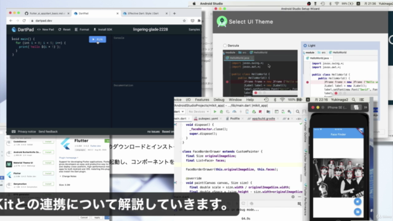
Task: Reload the dartpad.dev page
Action: coord(24,21)
